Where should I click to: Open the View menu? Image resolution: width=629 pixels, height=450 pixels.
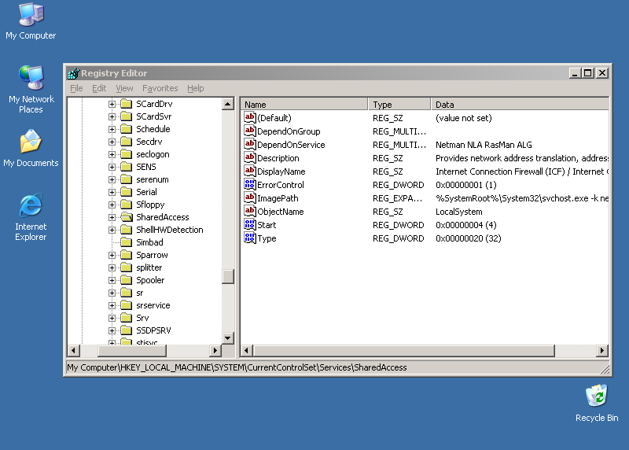[124, 88]
